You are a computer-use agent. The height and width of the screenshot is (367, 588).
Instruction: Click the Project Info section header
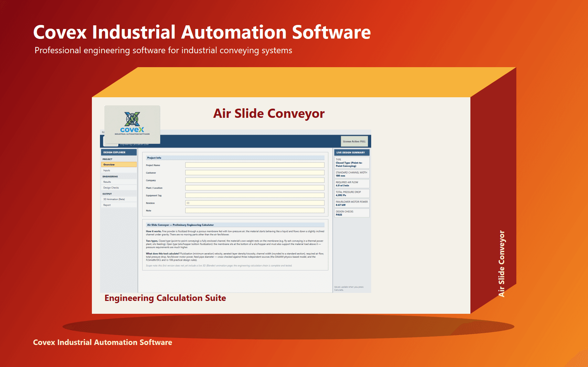click(235, 158)
